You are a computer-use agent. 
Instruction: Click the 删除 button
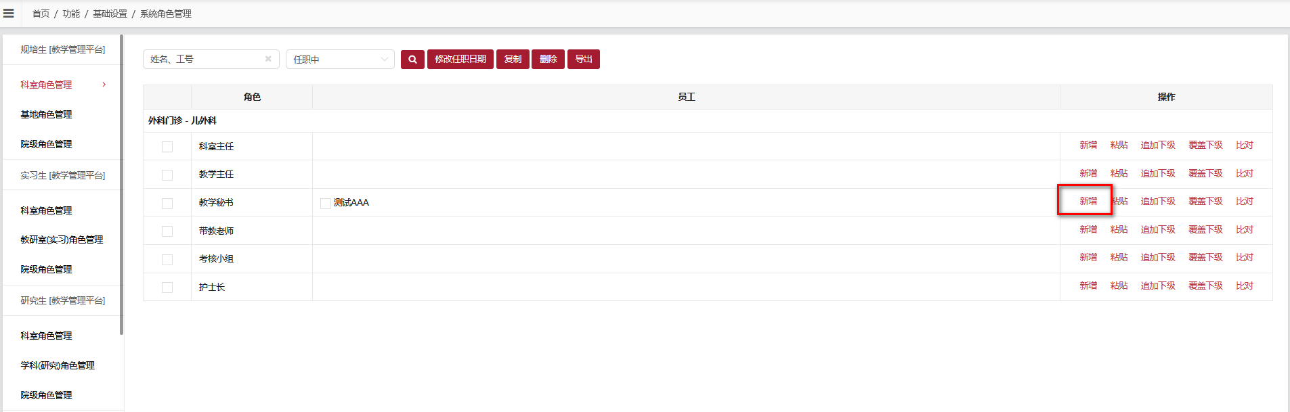[548, 60]
